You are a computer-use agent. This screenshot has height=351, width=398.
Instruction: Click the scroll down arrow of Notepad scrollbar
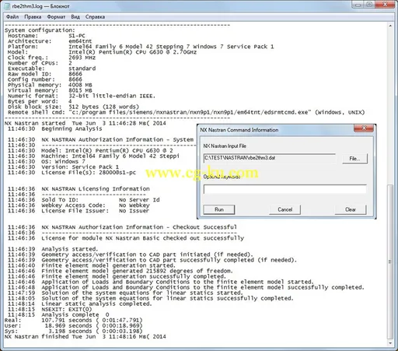(390, 343)
